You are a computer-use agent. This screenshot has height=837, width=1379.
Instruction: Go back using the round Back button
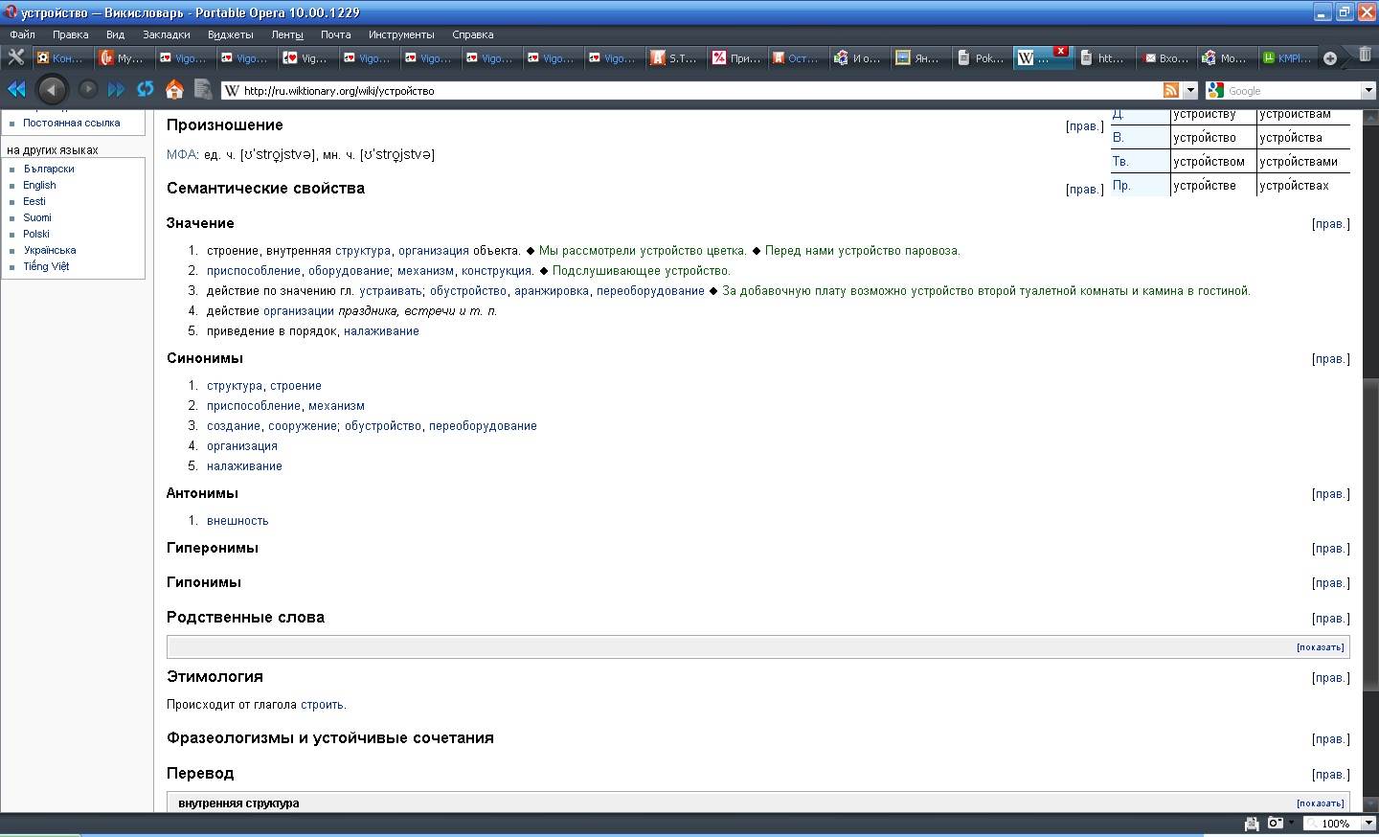click(x=52, y=89)
